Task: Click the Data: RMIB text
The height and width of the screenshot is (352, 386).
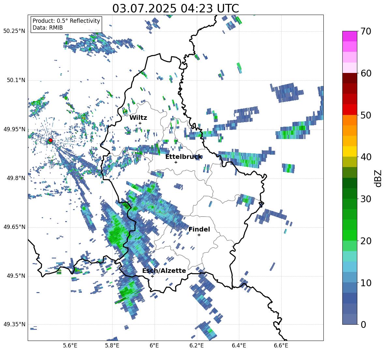Action: tap(48, 28)
